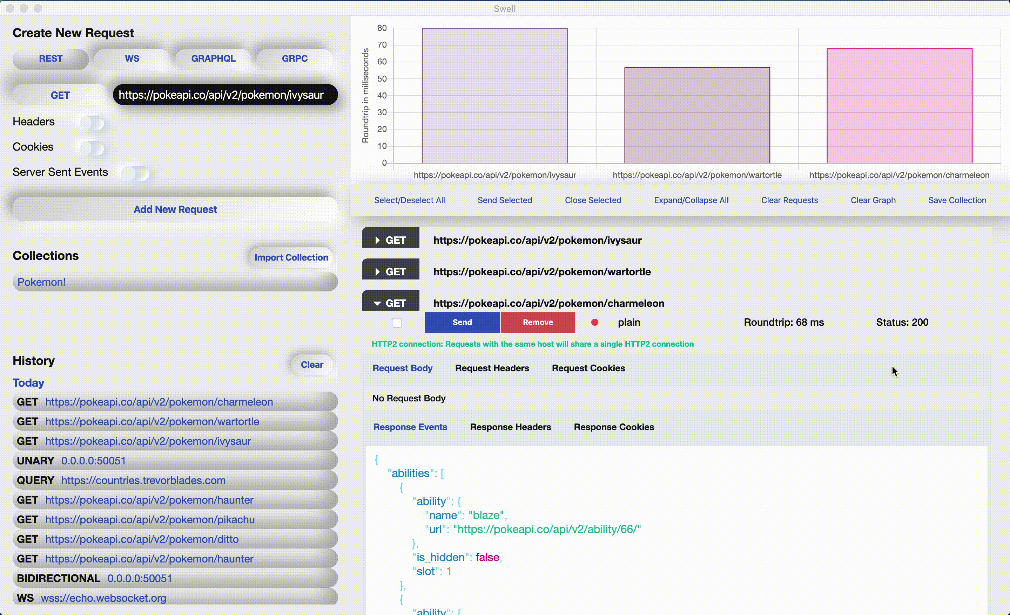
Task: Switch to the GRAPHQL request type
Action: point(213,58)
